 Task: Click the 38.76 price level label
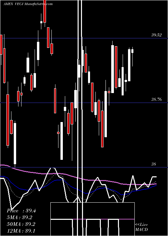point(157,99)
